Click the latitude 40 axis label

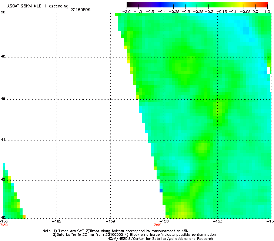pyautogui.click(x=3, y=218)
